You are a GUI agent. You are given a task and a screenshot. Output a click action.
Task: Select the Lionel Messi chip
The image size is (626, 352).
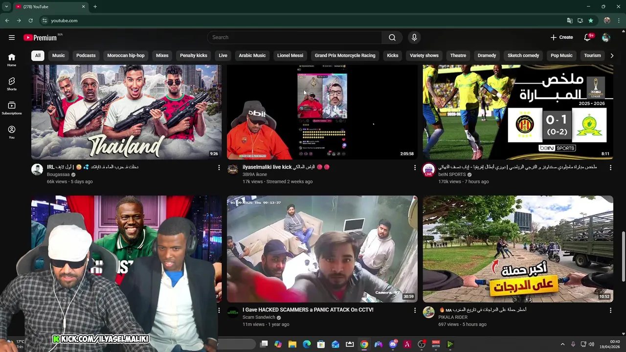(290, 55)
